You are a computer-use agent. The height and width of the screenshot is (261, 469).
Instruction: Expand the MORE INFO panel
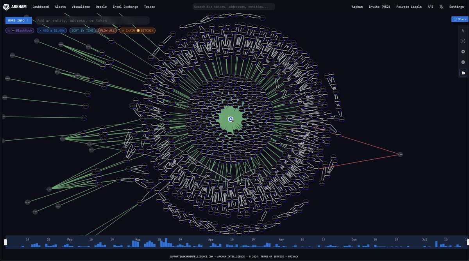[18, 20]
